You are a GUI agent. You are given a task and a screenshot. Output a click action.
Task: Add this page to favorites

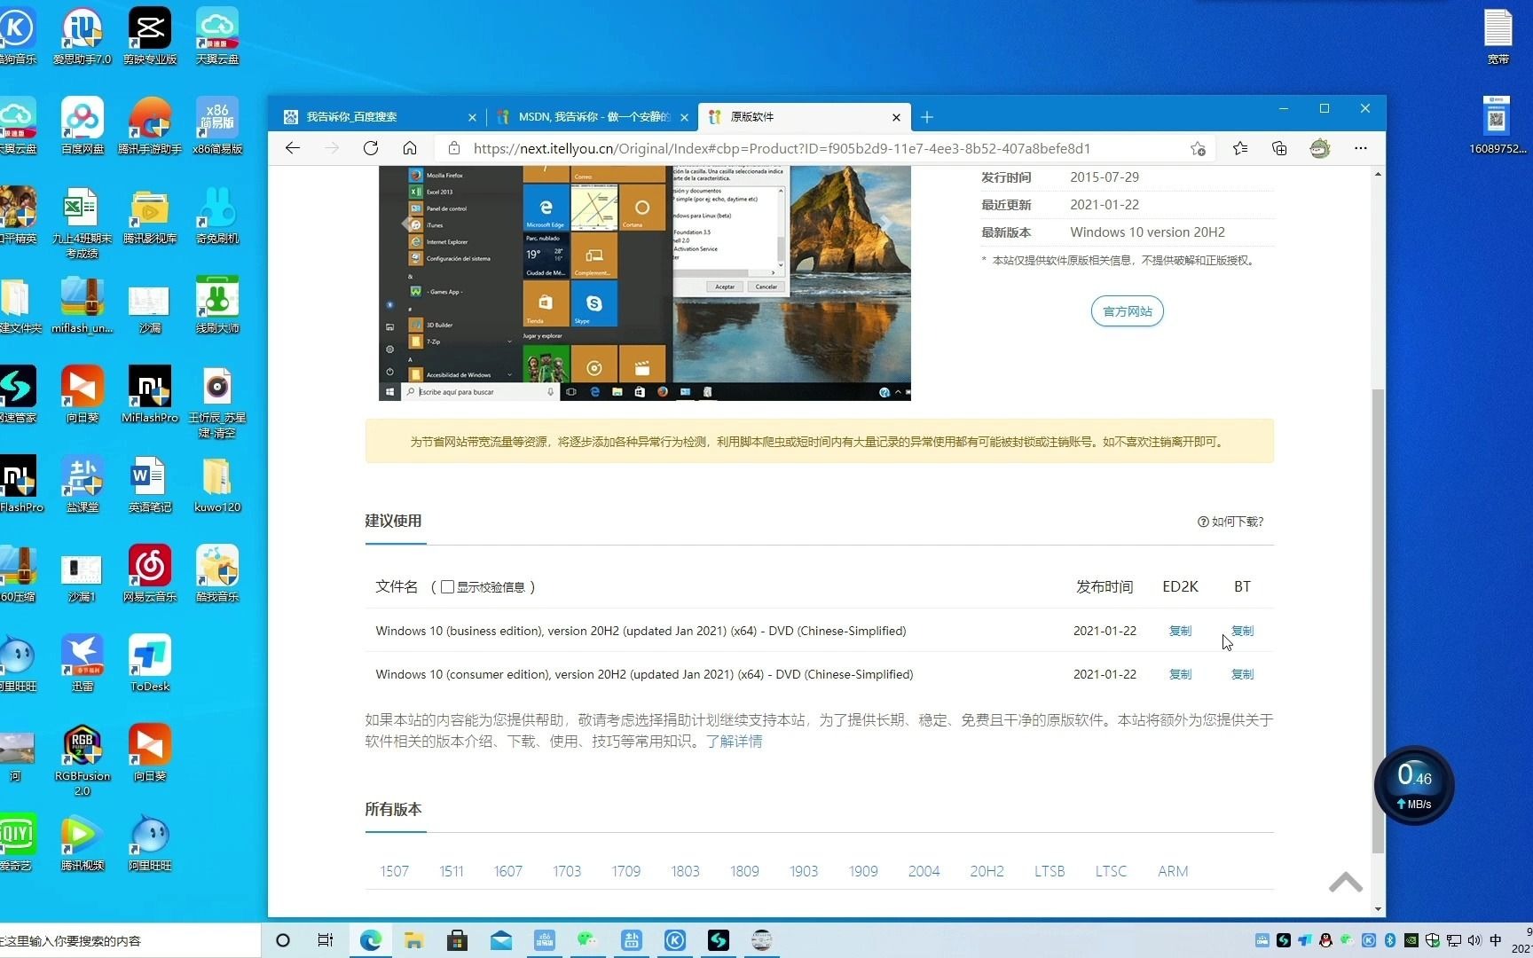1198,148
